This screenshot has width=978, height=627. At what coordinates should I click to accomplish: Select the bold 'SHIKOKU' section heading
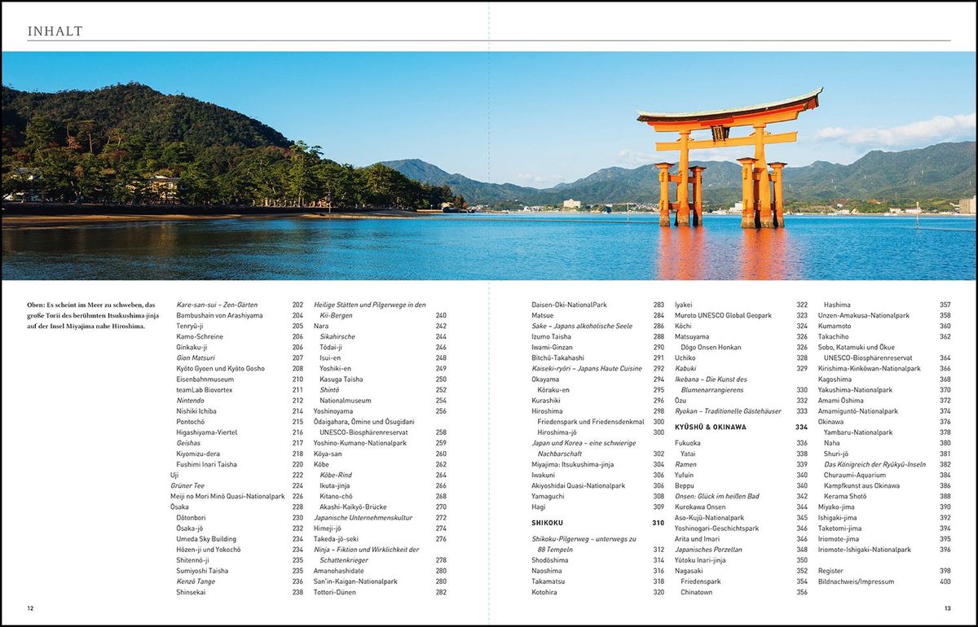click(x=548, y=523)
